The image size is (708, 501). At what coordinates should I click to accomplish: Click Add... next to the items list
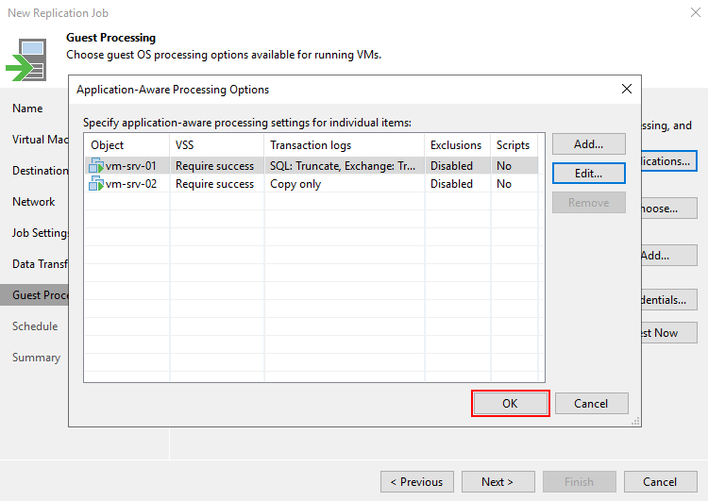587,144
